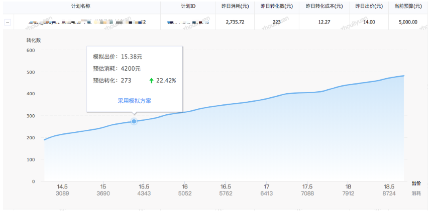Click the 7088 spend axis value
Screen dimensions: 435x217
(307, 193)
